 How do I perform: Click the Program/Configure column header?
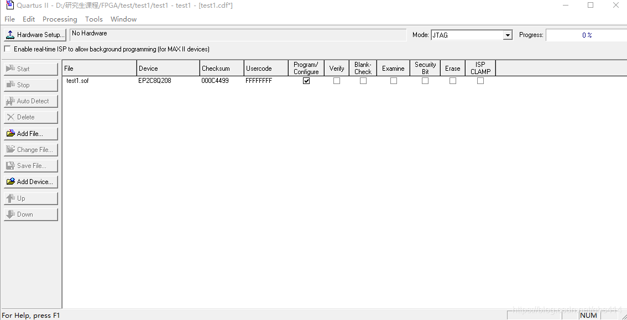point(306,69)
